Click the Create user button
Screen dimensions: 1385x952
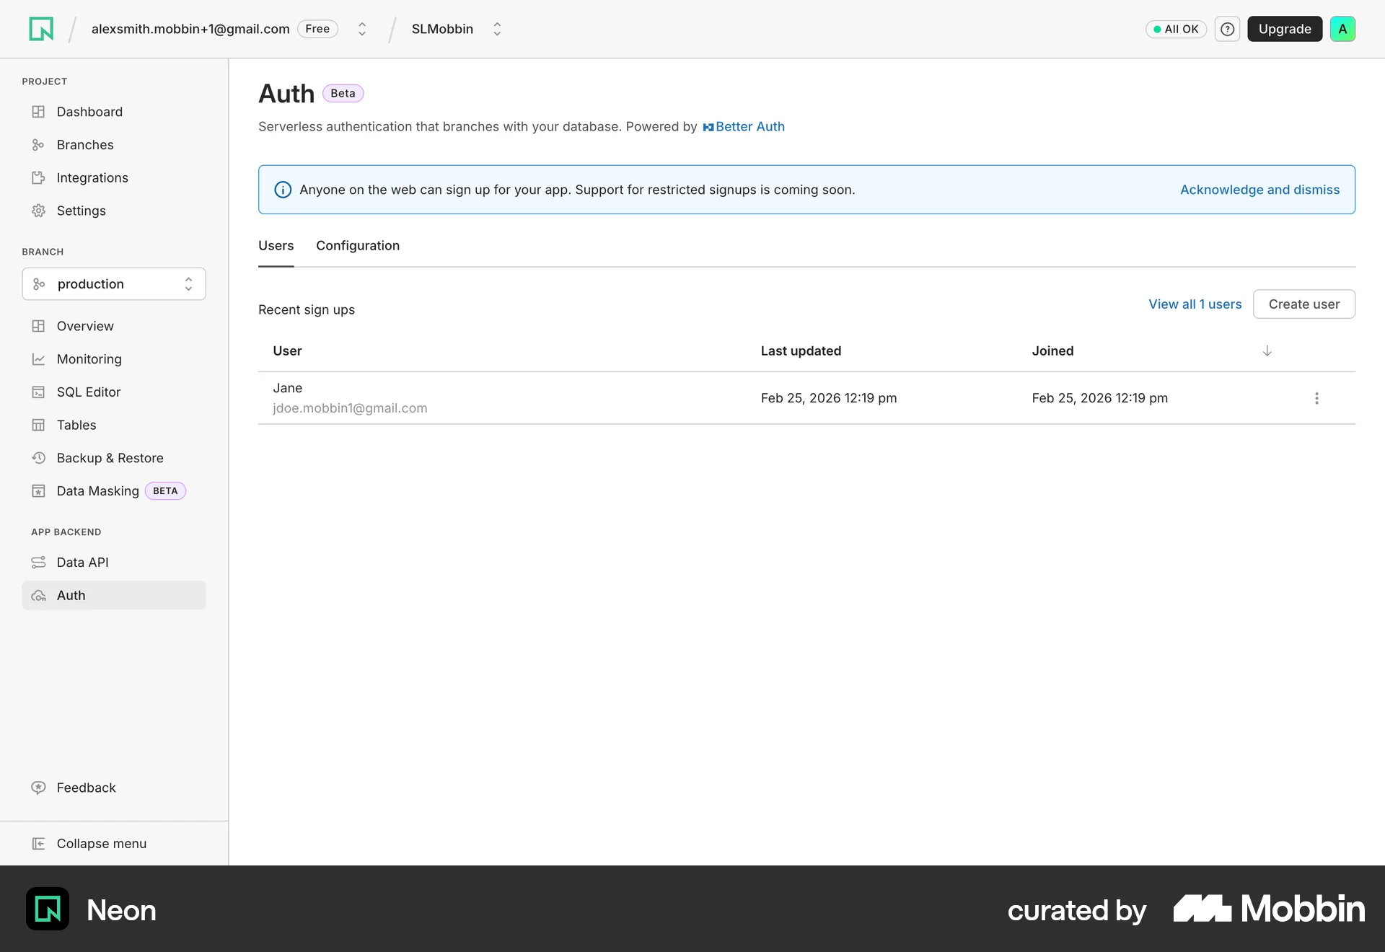(x=1304, y=304)
